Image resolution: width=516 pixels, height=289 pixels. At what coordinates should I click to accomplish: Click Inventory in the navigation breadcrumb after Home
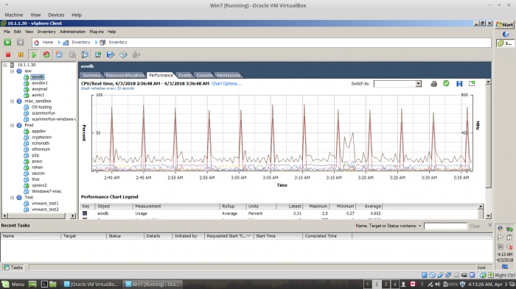80,43
